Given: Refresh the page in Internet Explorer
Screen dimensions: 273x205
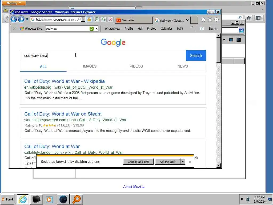Looking at the screenshot, I should (104, 19).
